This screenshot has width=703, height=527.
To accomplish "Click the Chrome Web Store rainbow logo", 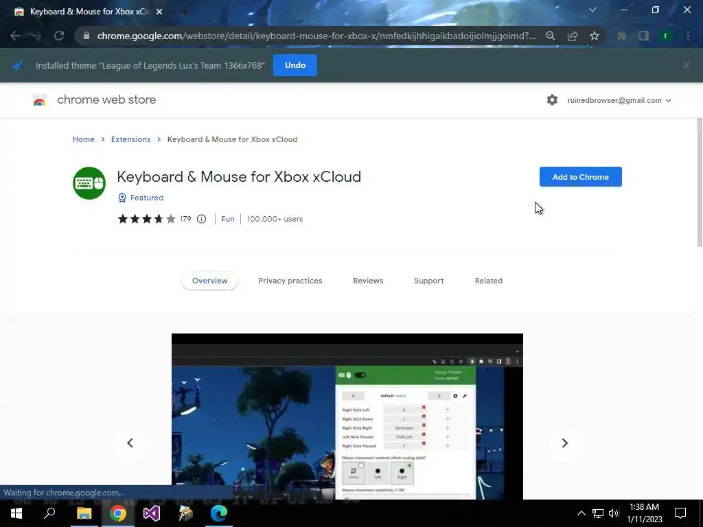I will [x=39, y=100].
